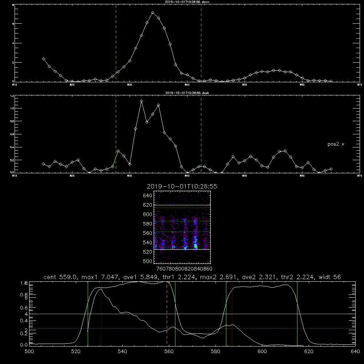364x364 pixels.
Task: Click bottom axis label '520'
Action: coord(76,352)
